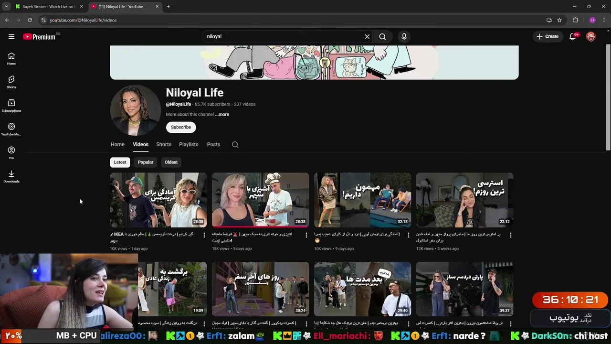
Task: Select the channel Videos tab
Action: [x=140, y=144]
